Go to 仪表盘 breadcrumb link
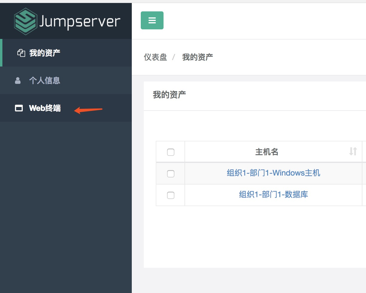Image resolution: width=366 pixels, height=293 pixels. 155,57
